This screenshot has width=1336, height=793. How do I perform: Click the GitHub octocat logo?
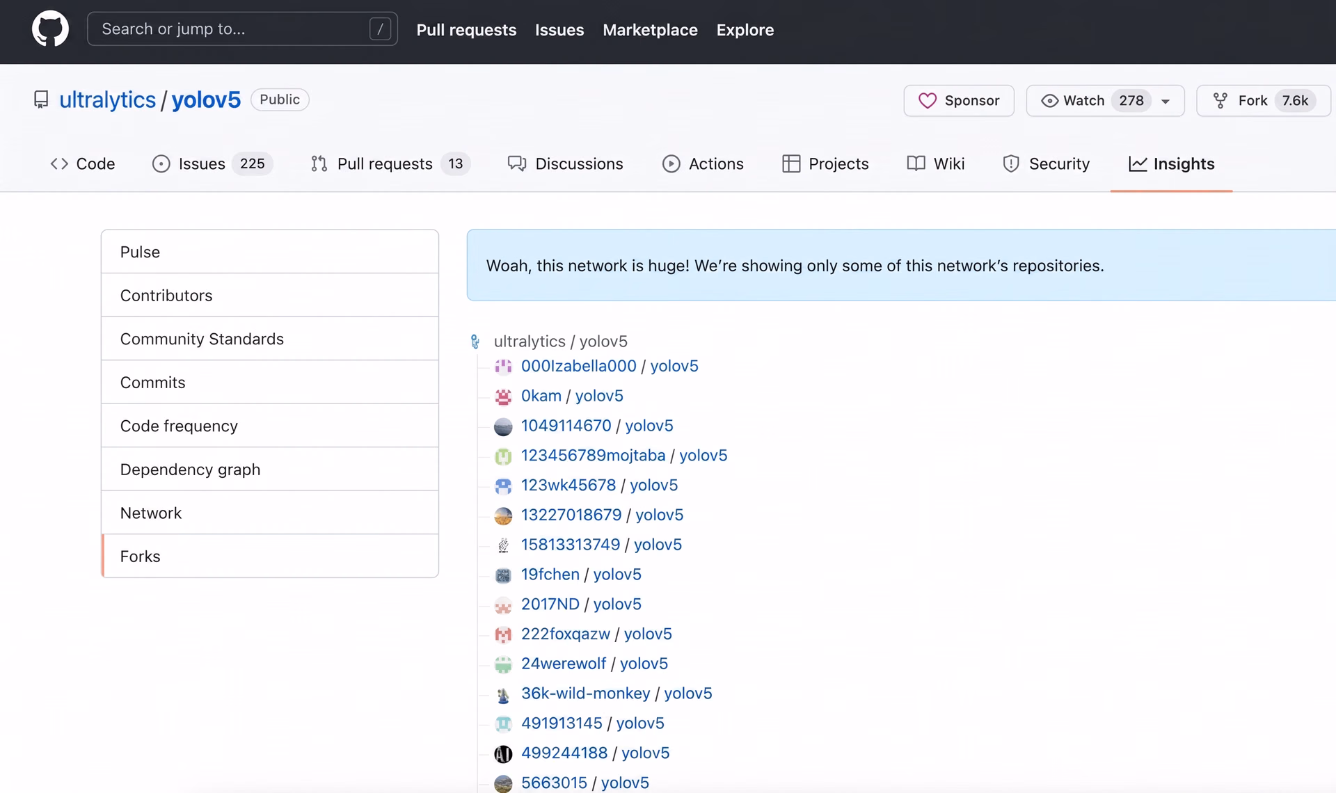(50, 29)
